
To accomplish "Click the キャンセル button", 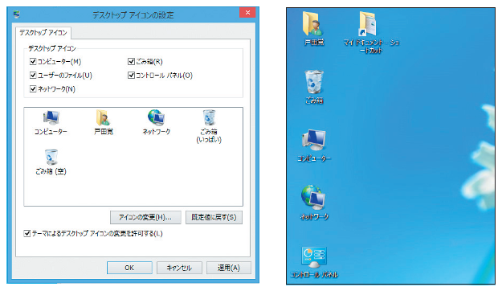I will [179, 268].
